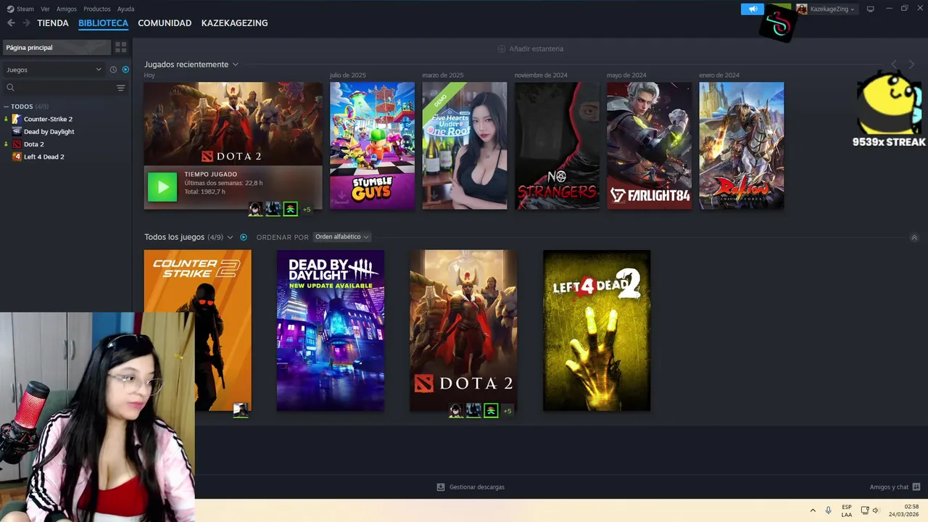Viewport: 928px width, 522px height.
Task: Open Gestionar descargas
Action: 471,487
